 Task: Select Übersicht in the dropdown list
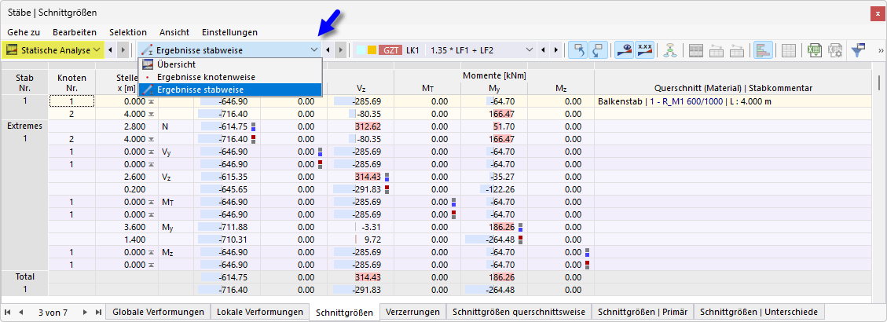[x=229, y=64]
